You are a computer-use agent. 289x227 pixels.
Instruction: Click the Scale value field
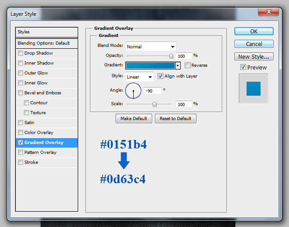tap(184, 104)
